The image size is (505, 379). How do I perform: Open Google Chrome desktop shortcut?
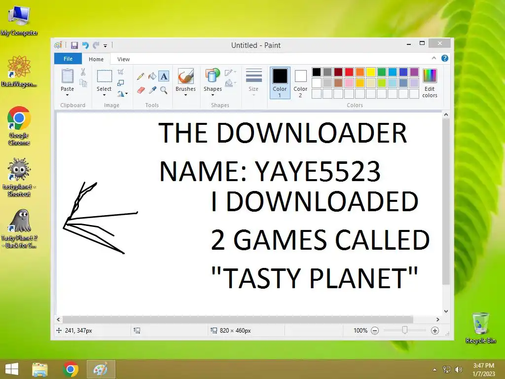(19, 126)
